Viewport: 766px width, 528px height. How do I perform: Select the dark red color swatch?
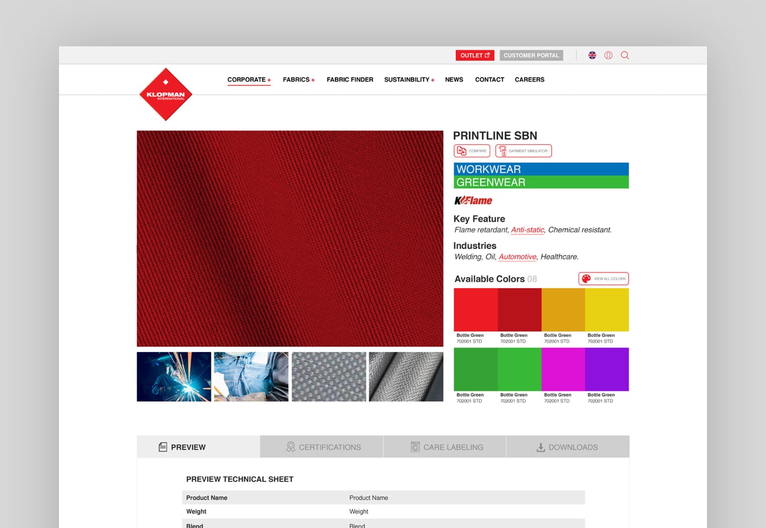point(520,310)
